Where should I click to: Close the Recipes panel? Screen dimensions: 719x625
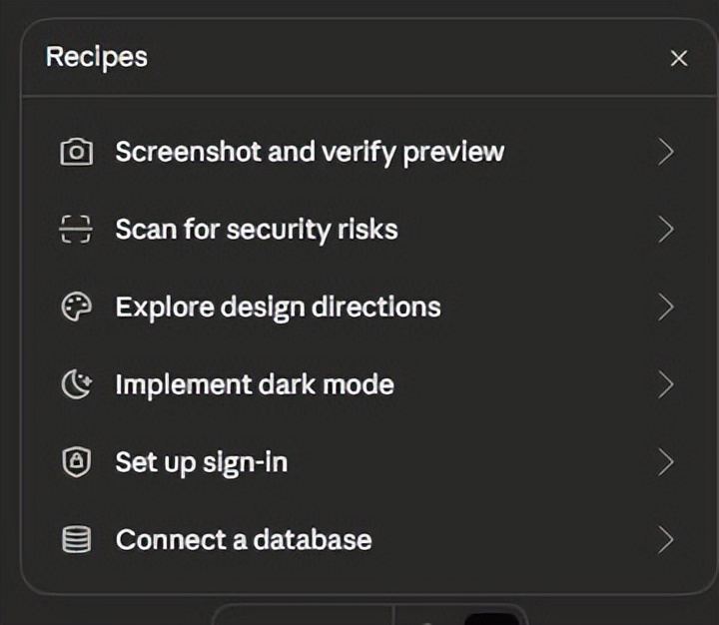pos(679,58)
